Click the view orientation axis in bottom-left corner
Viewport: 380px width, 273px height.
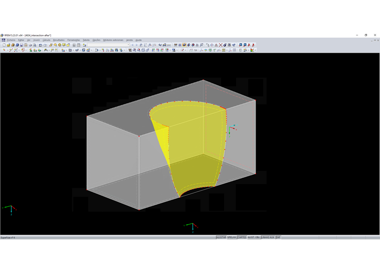pos(9,210)
